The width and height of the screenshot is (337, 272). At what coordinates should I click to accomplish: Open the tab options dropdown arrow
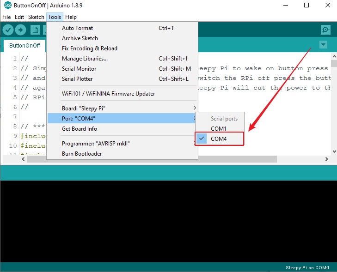[x=323, y=45]
